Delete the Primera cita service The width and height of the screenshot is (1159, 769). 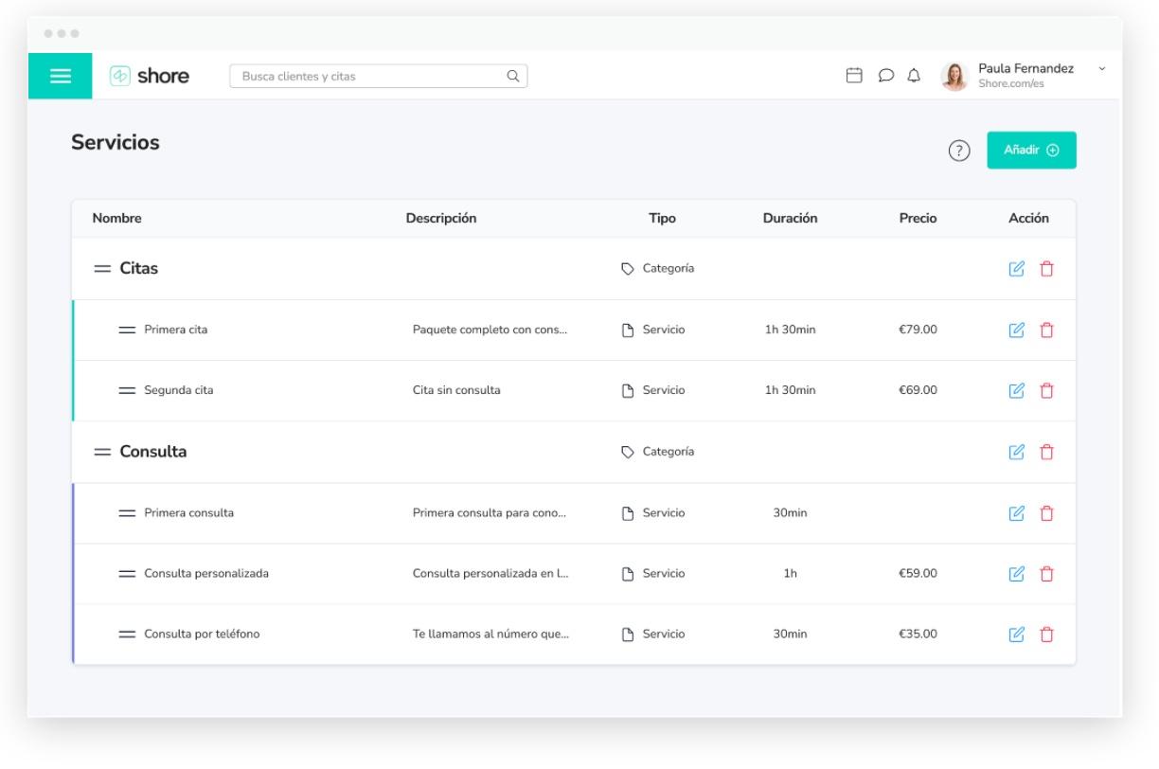1046,331
